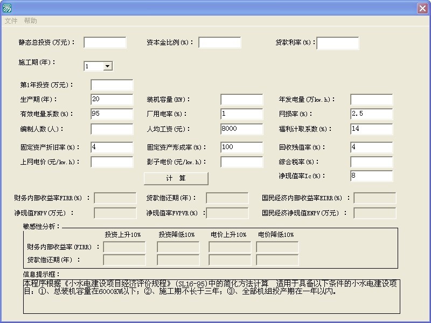
Task: Focus the 上网电价(元/kw.h) input field
Action: coord(112,162)
